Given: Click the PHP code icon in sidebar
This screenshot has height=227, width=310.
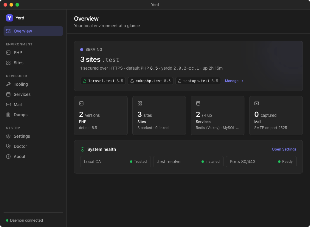Looking at the screenshot, I should pos(8,53).
